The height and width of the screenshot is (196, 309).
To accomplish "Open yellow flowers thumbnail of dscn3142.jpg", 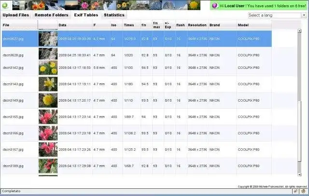I will (48, 67).
